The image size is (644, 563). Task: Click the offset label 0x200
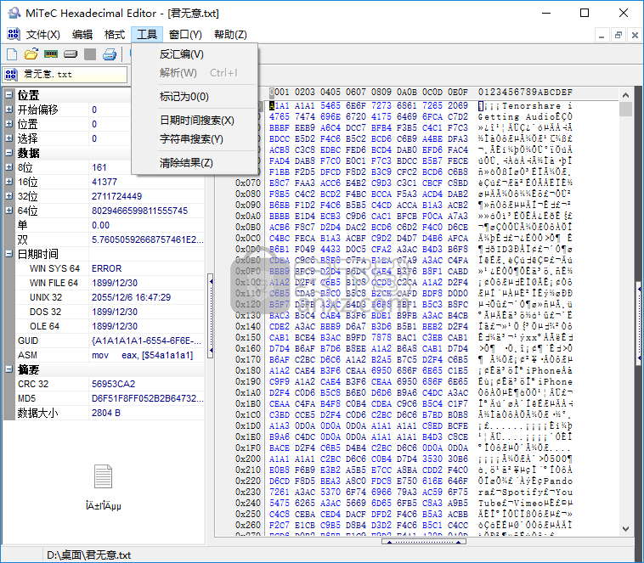click(248, 459)
